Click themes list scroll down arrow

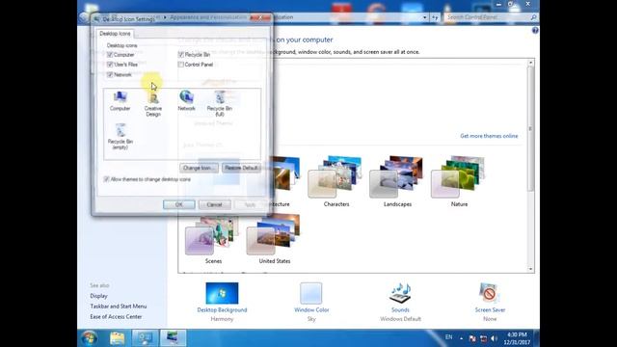(x=530, y=269)
